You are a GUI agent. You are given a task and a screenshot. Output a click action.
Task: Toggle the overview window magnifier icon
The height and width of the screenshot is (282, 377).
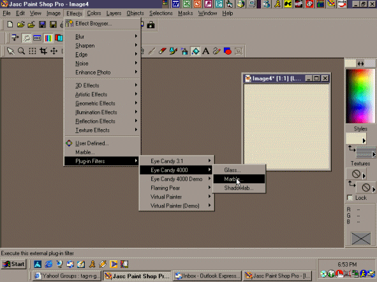26,38
